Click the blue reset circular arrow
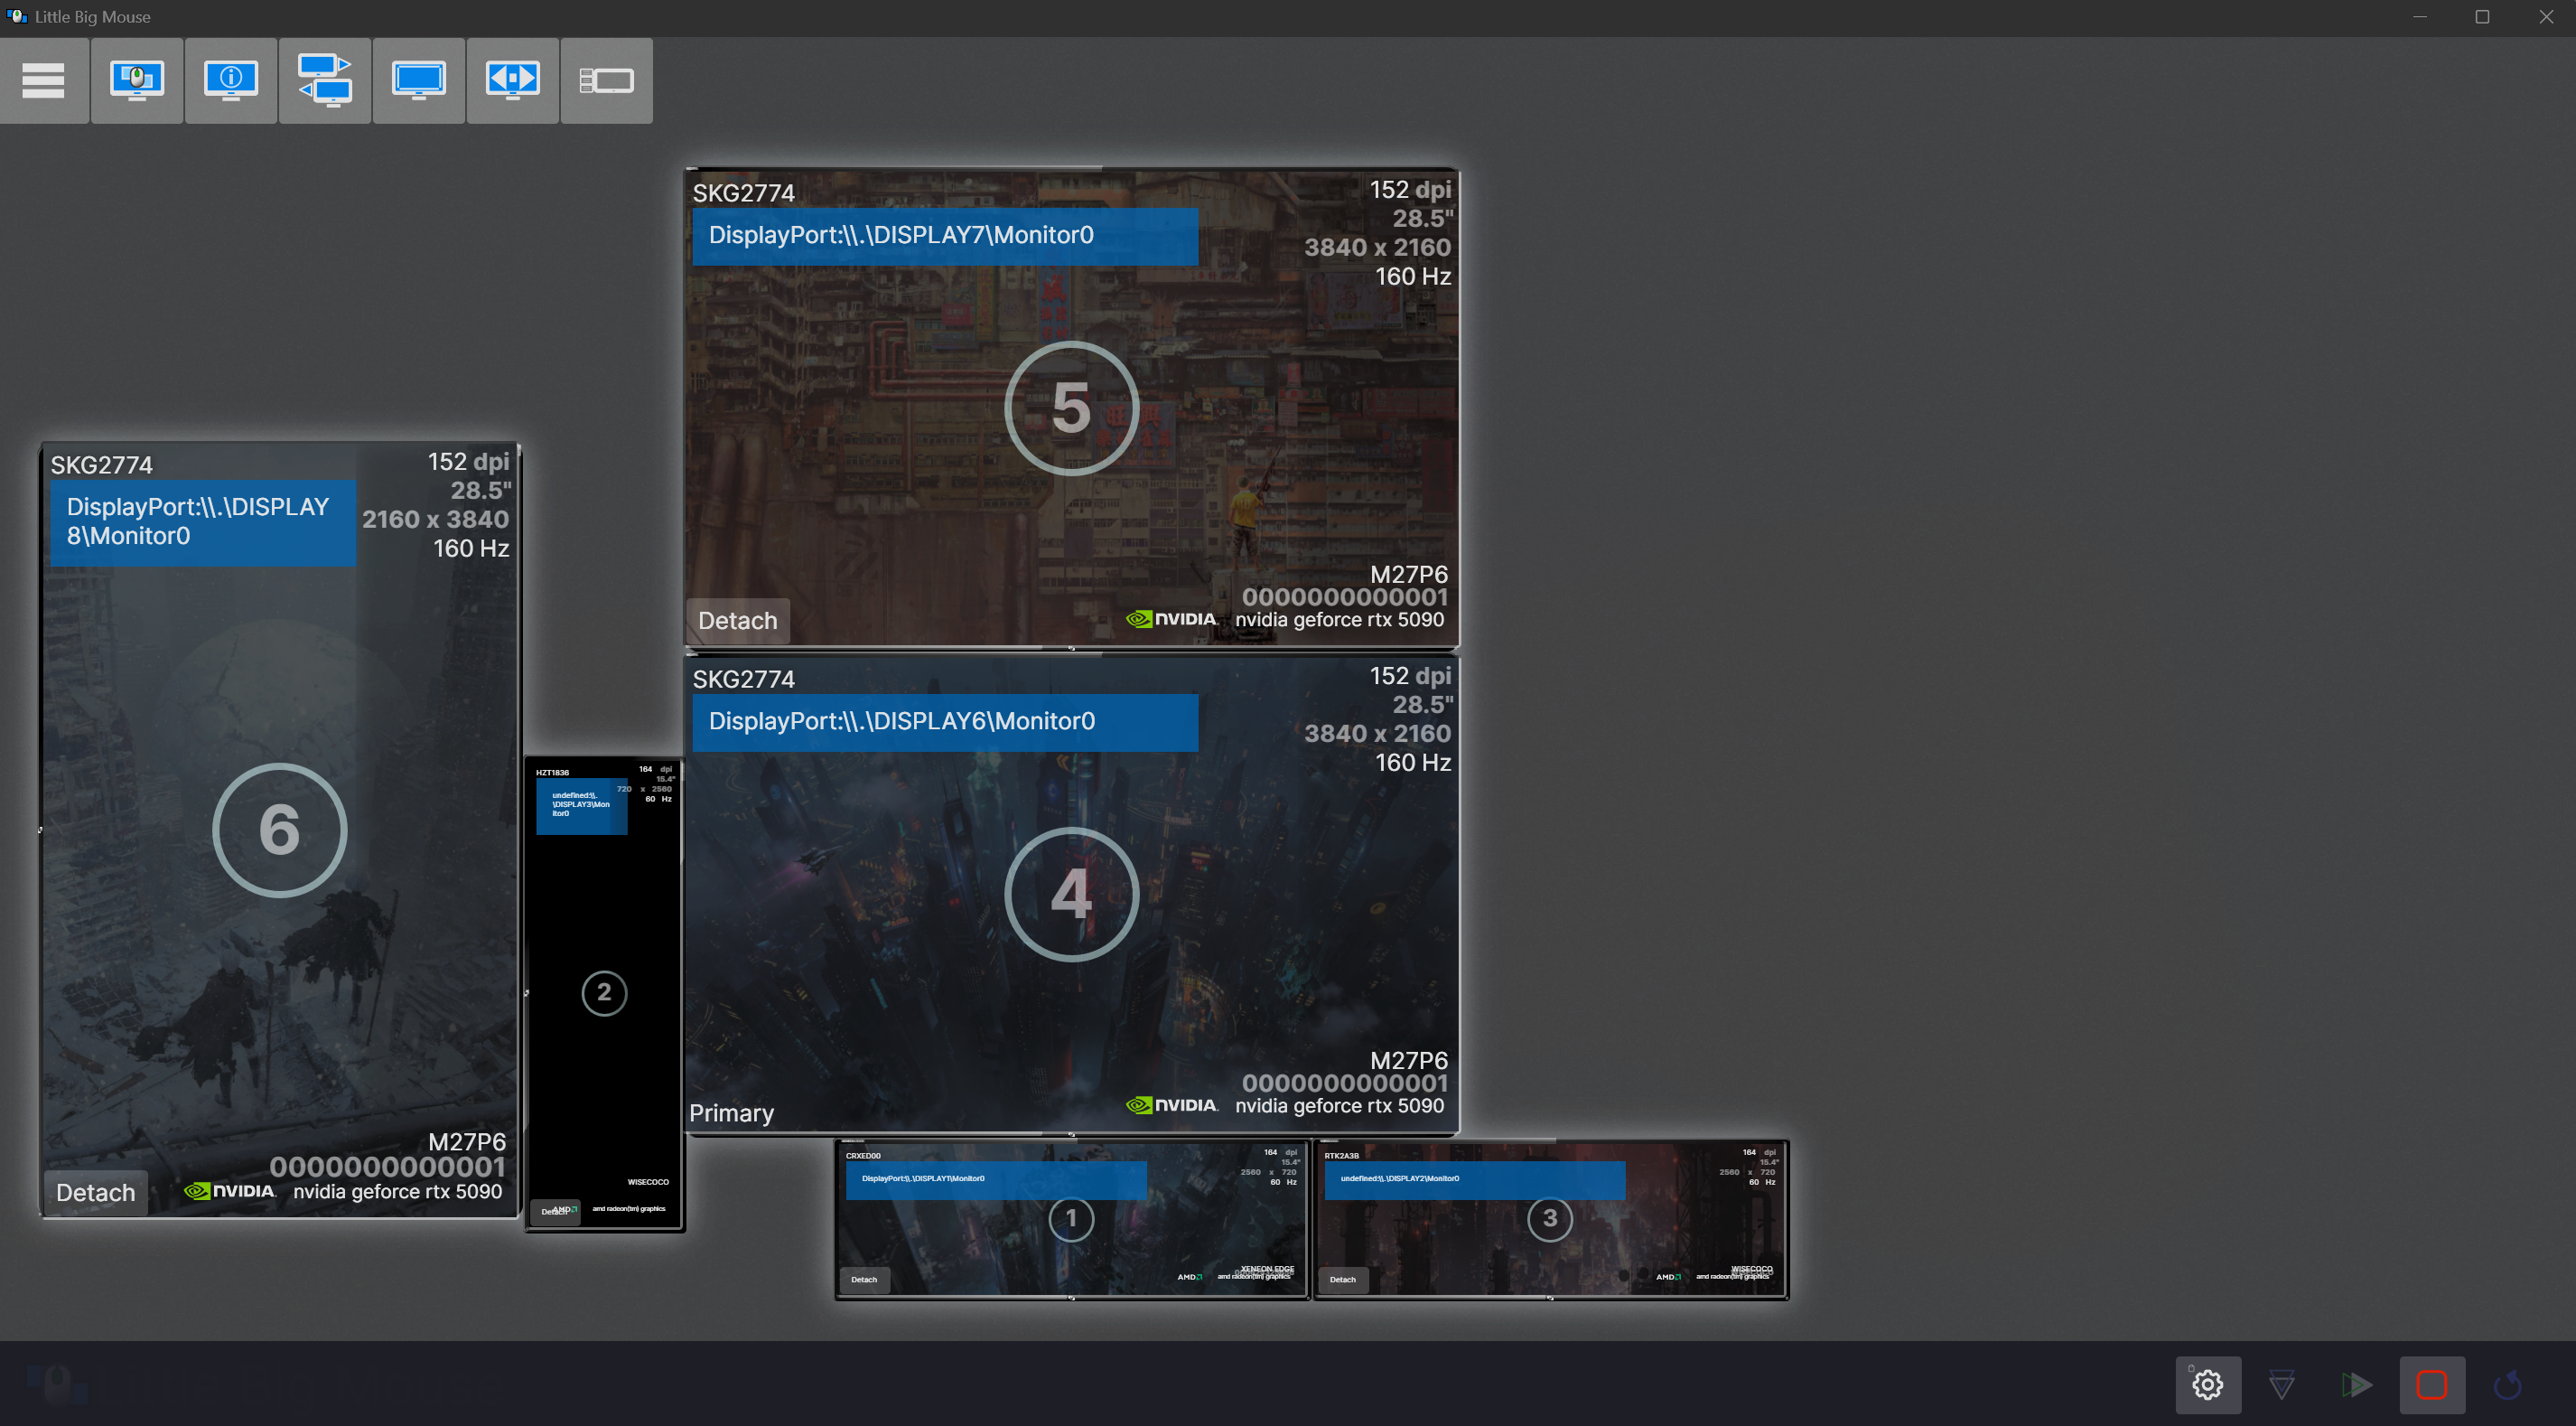Screen dimensions: 2576x1426 tap(2507, 1384)
